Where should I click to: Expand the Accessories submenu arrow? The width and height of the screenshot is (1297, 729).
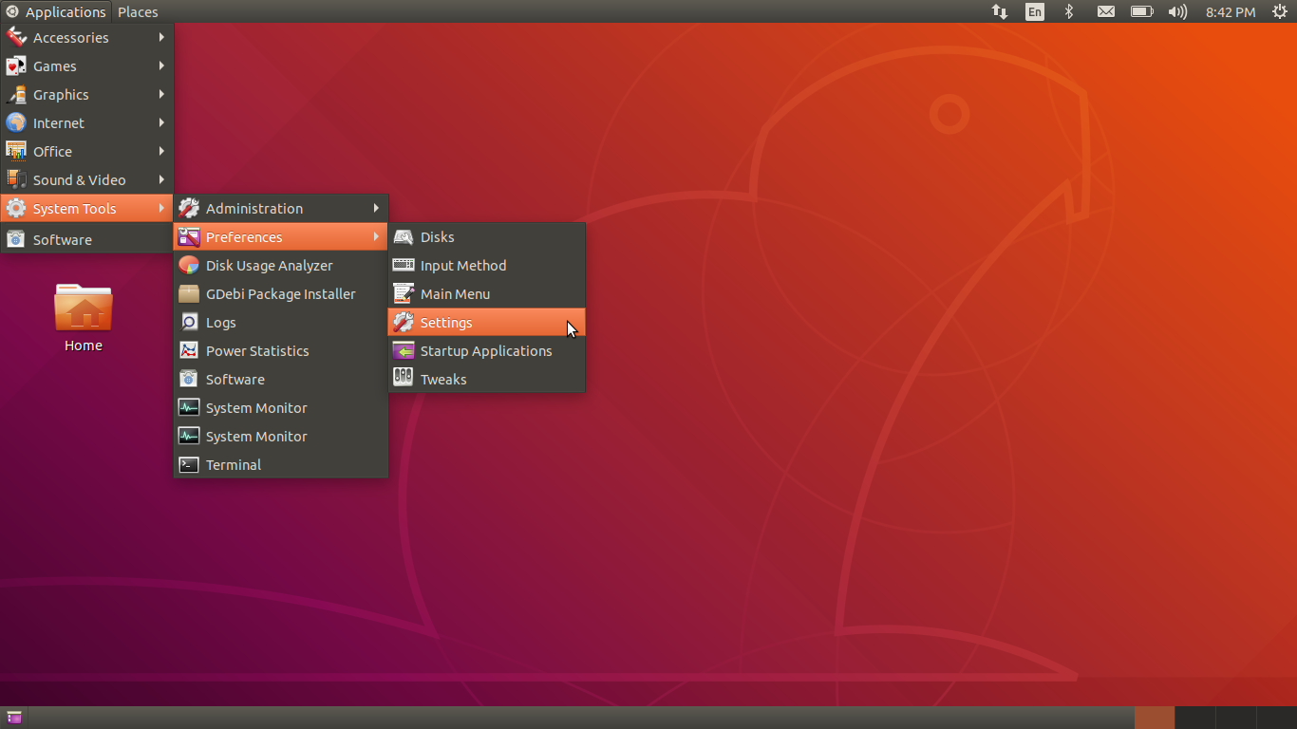(x=161, y=38)
